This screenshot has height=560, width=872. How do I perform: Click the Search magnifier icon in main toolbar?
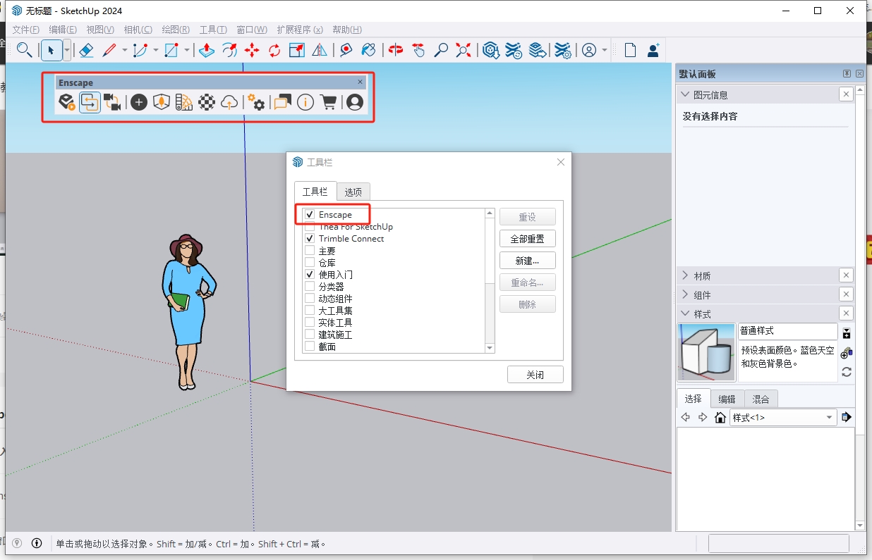point(24,50)
